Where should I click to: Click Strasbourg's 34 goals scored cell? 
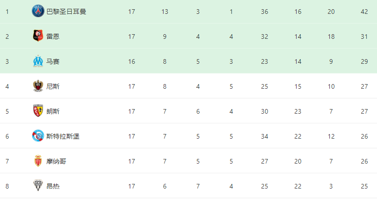pos(264,137)
